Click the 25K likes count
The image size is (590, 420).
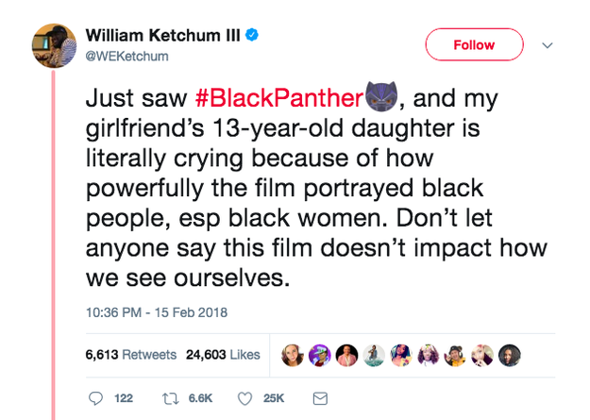(x=273, y=399)
